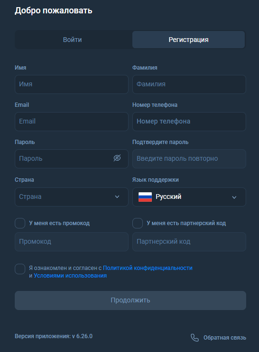Screen dimensions: 259x352
Task: Enable the У меня есть промокод checkbox
Action: tap(20, 223)
